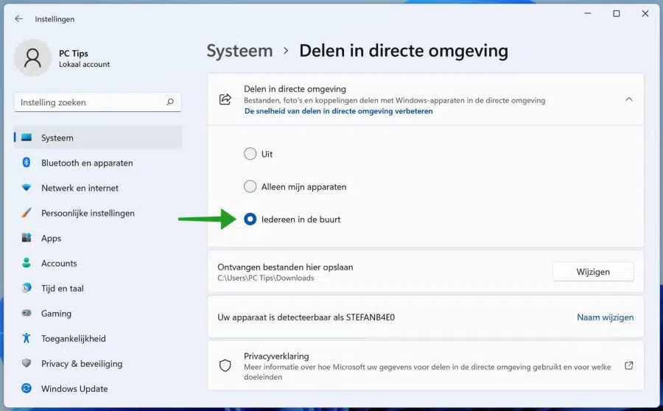
Task: Click the Apps icon in the sidebar
Action: tap(27, 238)
